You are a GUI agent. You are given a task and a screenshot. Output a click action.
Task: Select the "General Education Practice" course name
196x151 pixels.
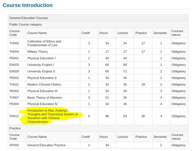click(x=46, y=145)
